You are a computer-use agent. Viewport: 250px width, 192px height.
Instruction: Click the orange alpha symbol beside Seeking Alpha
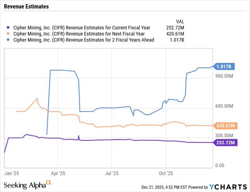tap(49, 183)
